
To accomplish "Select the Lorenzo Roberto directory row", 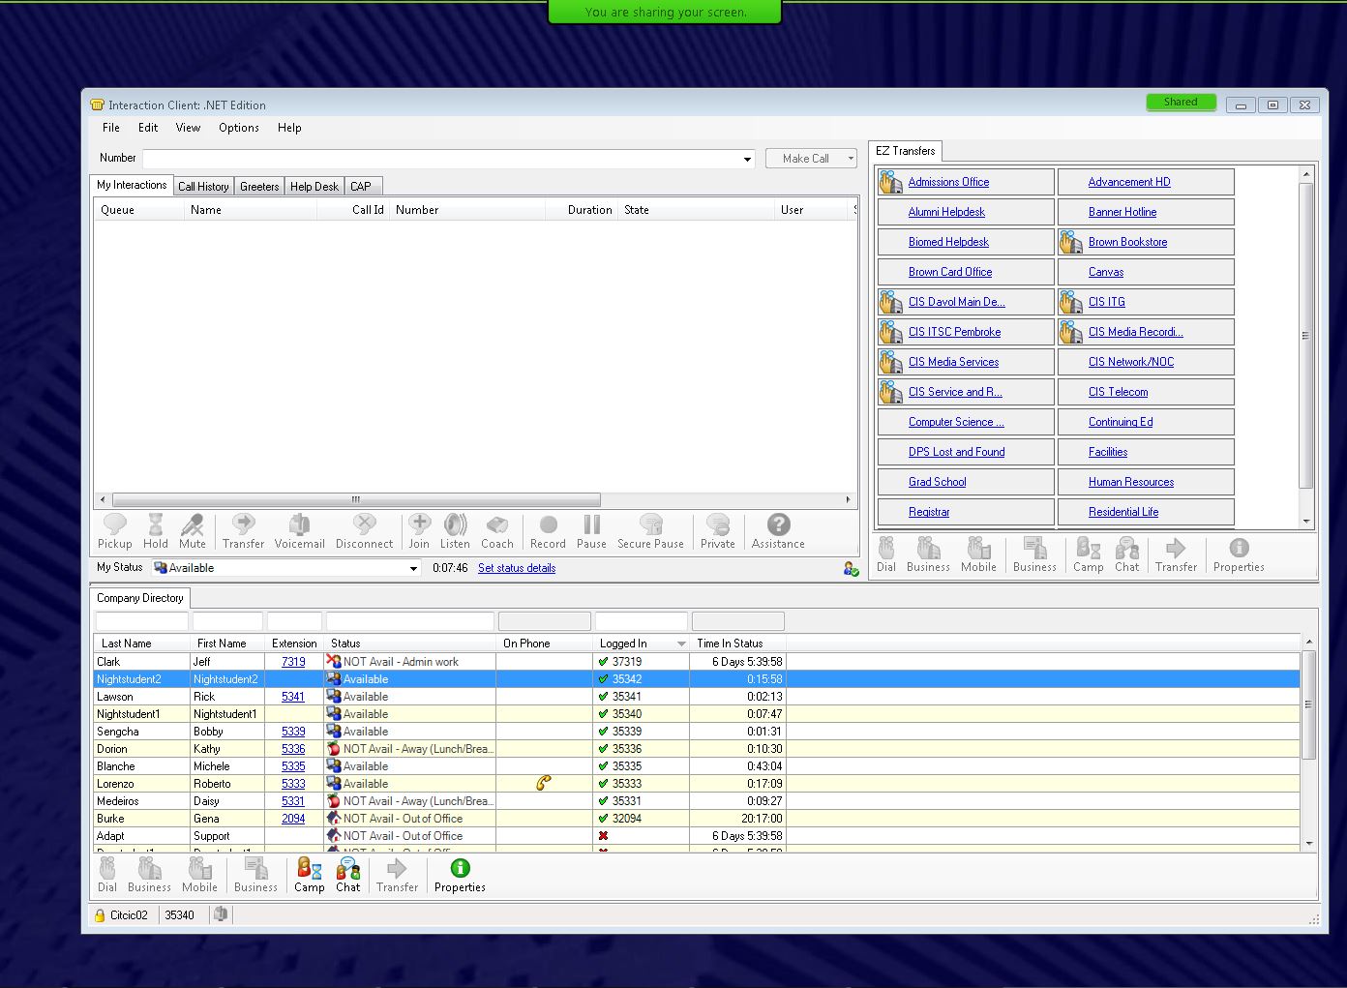I will pos(696,784).
